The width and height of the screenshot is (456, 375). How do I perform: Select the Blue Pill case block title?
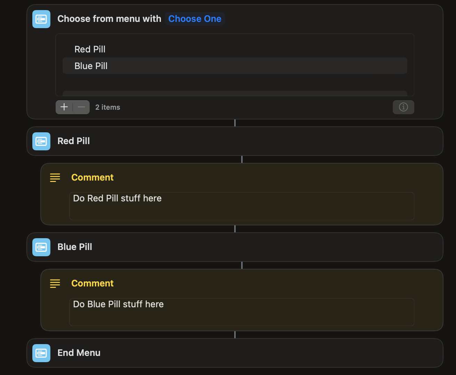point(75,247)
